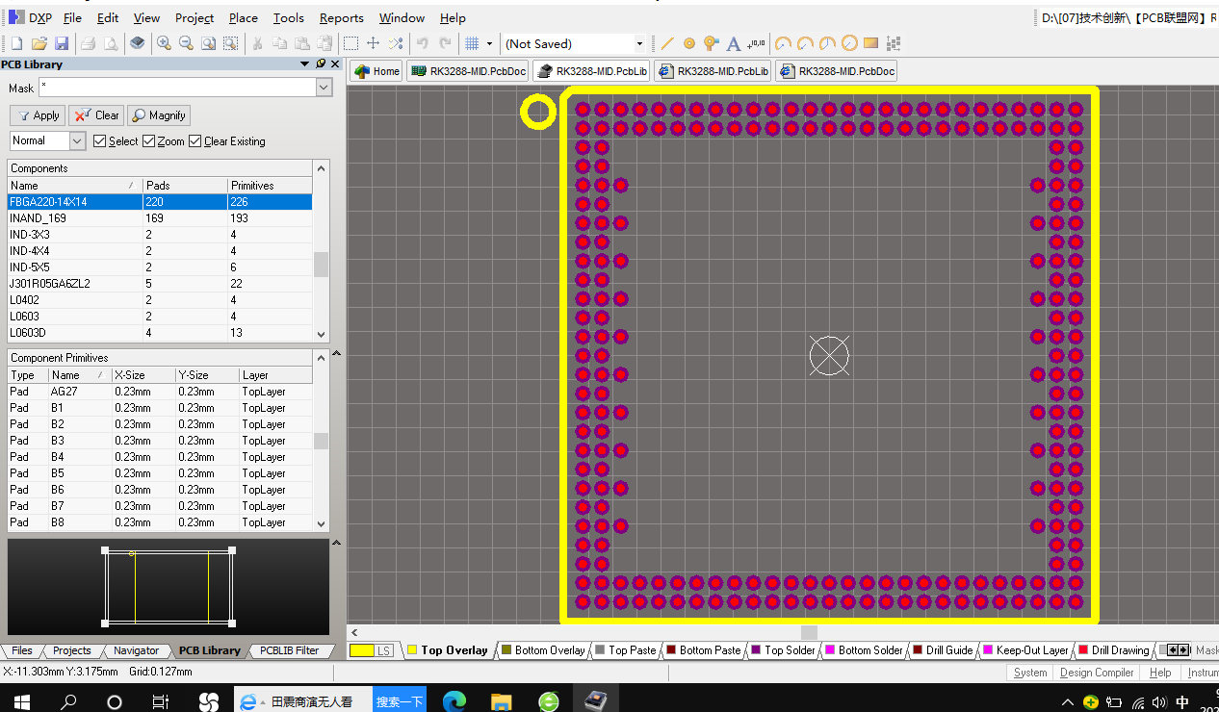Click the Apply button

tap(39, 115)
